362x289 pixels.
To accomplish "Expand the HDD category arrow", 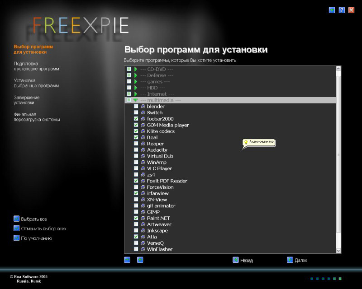I will [136, 88].
